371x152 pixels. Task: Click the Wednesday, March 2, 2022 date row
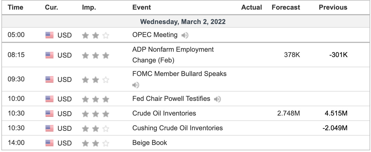[185, 22]
